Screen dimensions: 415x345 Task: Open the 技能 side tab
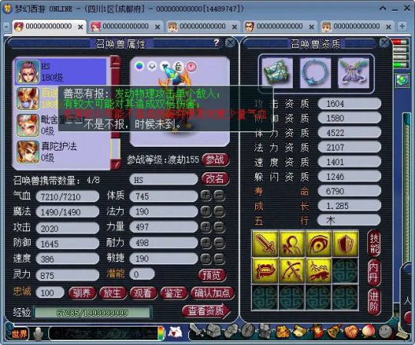pyautogui.click(x=374, y=244)
